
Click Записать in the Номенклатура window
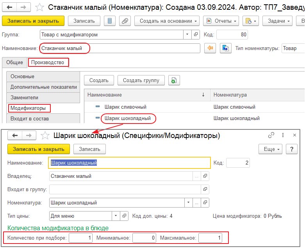click(84, 21)
